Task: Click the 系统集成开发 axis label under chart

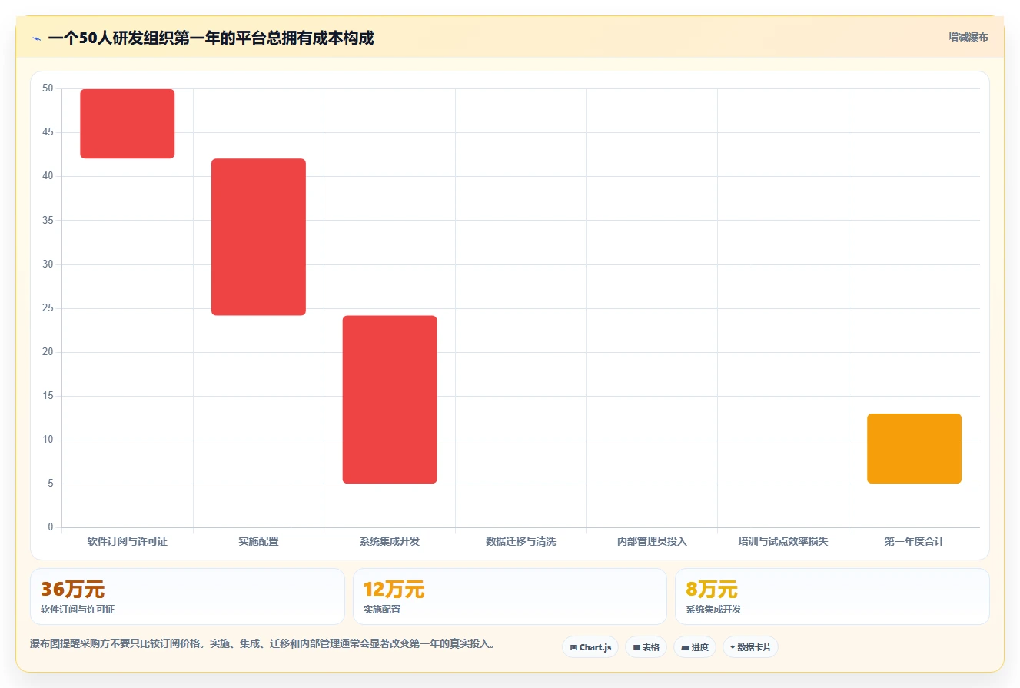Action: pyautogui.click(x=390, y=542)
